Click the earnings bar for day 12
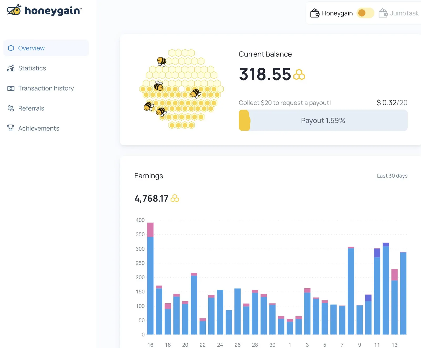Screen dimensions: 421x348 (x=386, y=288)
